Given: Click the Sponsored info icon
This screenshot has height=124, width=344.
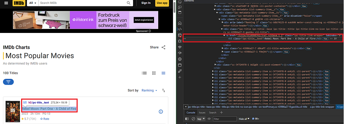Looking at the screenshot, I should pyautogui.click(x=149, y=31).
